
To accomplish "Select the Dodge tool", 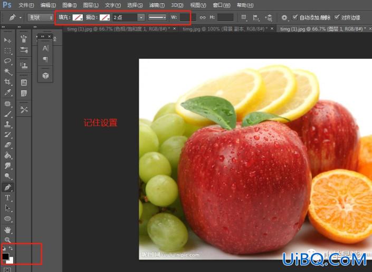I will click(x=7, y=176).
